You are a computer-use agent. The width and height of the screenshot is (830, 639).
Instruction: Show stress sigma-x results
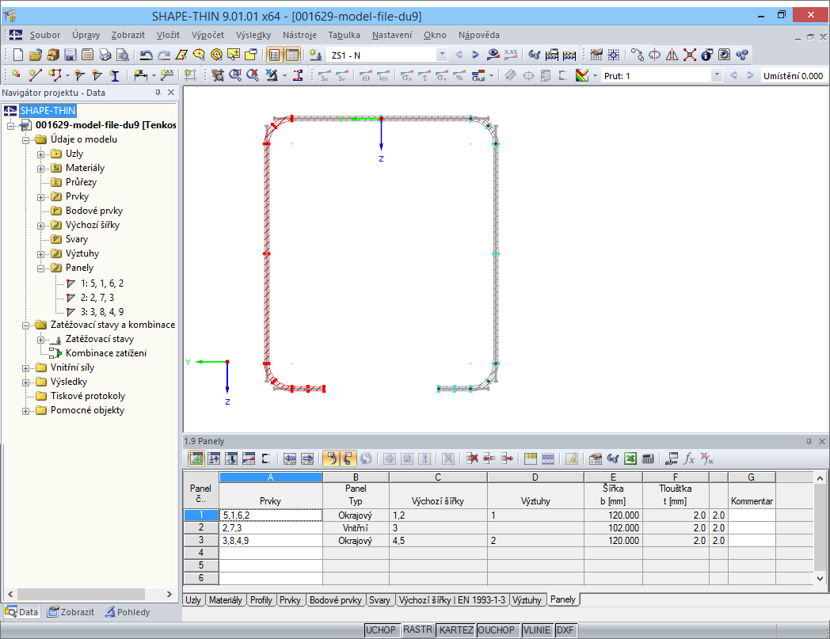[406, 75]
